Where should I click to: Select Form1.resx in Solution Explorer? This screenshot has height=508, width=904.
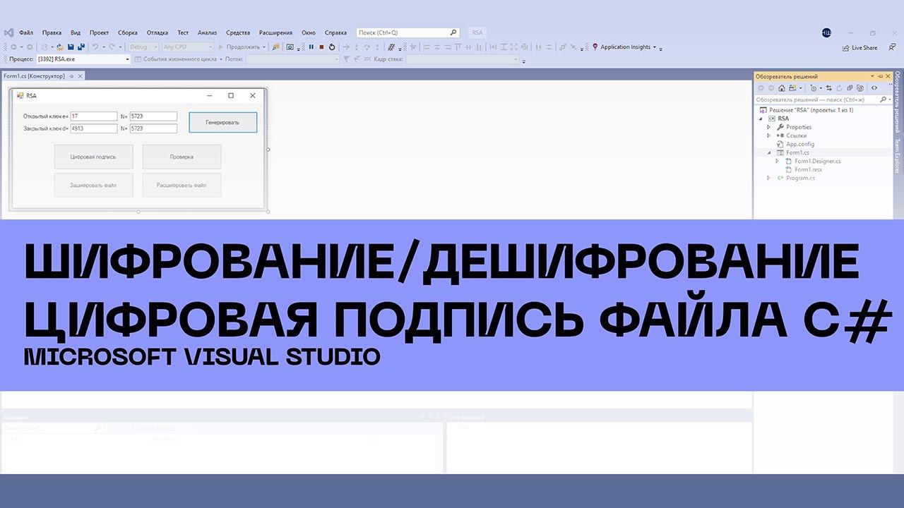tap(808, 169)
